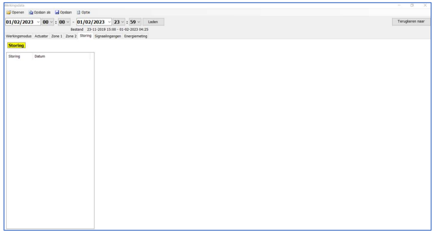433x232 pixels.
Task: Open the Optie settings icon
Action: point(79,12)
